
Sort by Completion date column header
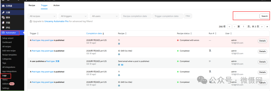95,33
